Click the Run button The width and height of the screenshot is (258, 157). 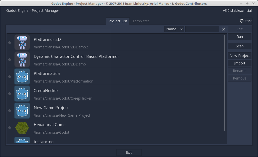[x=240, y=37]
